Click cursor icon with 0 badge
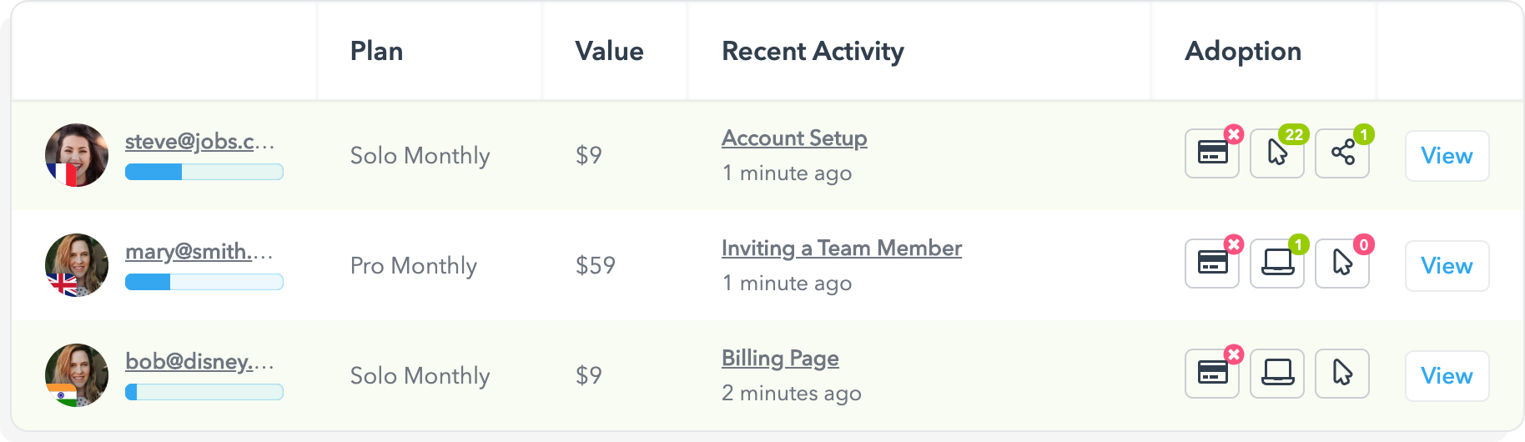Screen dimensions: 1525x442 point(1342,264)
